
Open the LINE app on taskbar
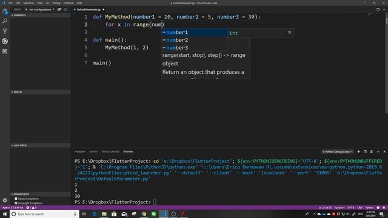(153, 214)
